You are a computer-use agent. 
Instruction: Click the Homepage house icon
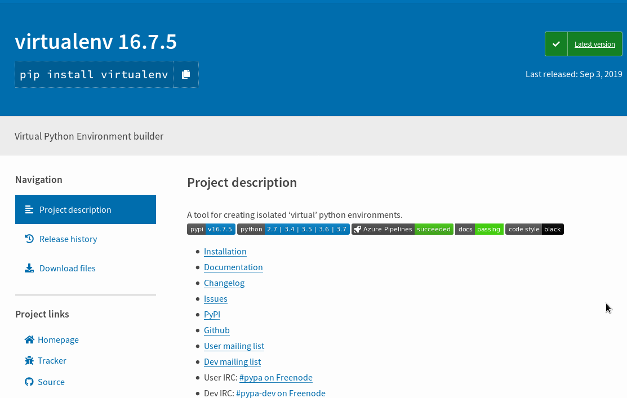(x=29, y=339)
